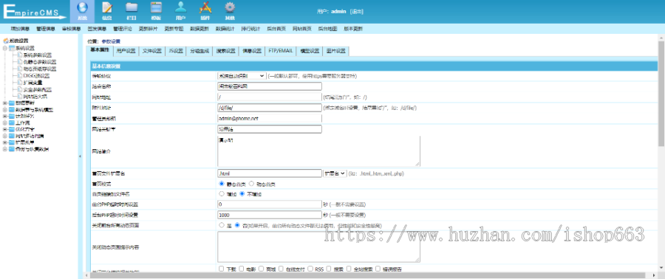Click the page icon of 动态页缓存设置
The width and height of the screenshot is (665, 279).
(19, 69)
